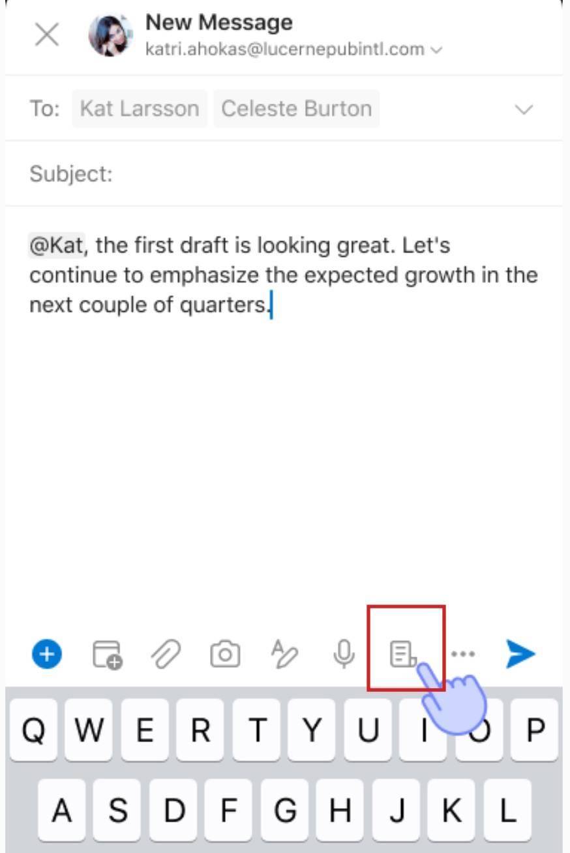Open the ink drawing pen tool
Screen dimensions: 570x853
tap(285, 654)
